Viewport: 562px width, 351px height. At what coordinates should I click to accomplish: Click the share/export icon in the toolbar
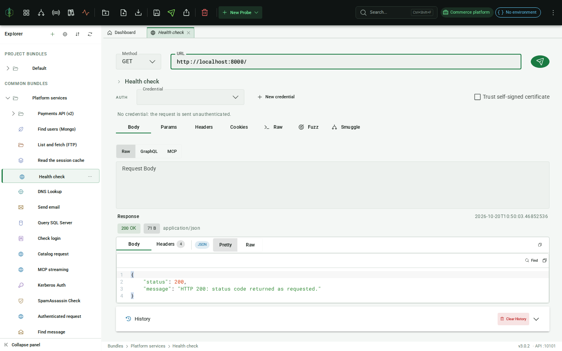click(186, 12)
